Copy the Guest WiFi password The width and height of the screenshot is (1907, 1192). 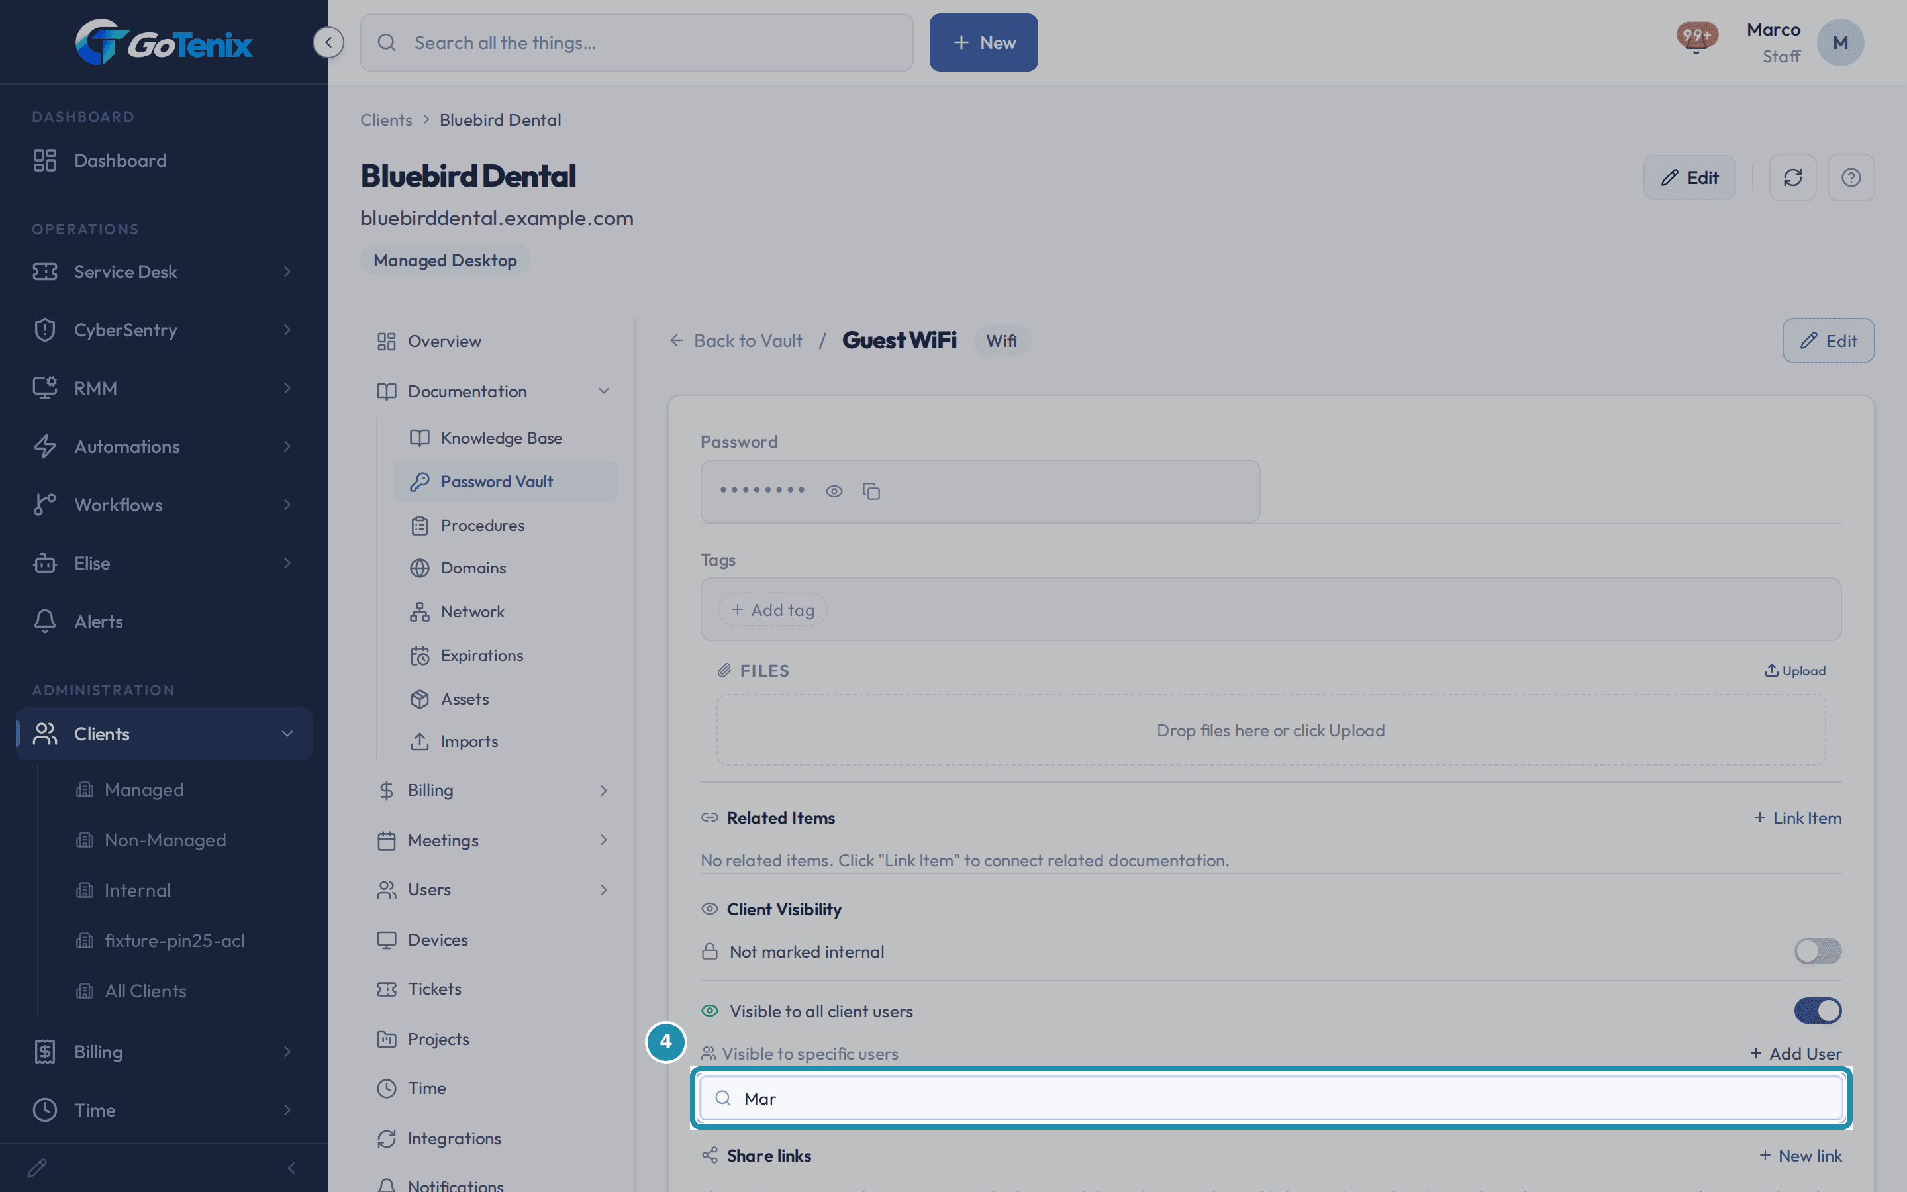click(x=871, y=491)
